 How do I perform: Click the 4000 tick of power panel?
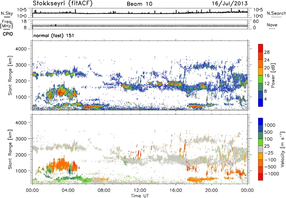pos(21,49)
